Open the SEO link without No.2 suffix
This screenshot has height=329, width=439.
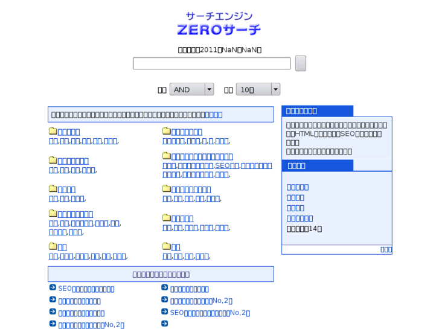tap(86, 289)
